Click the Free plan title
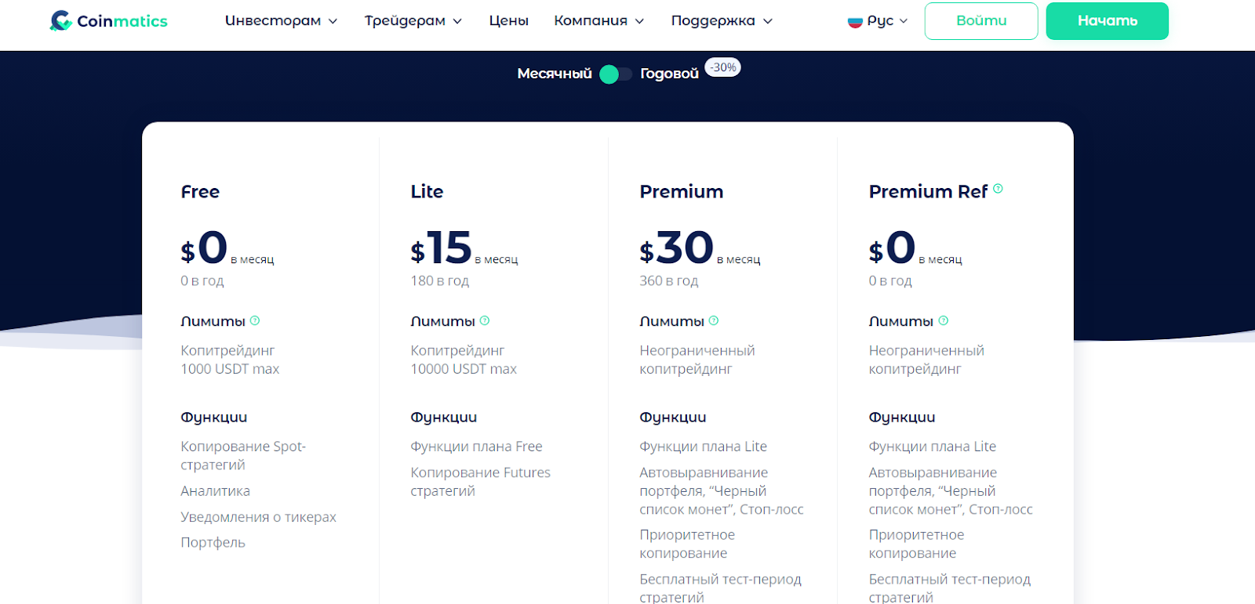Image resolution: width=1255 pixels, height=604 pixels. 200,192
